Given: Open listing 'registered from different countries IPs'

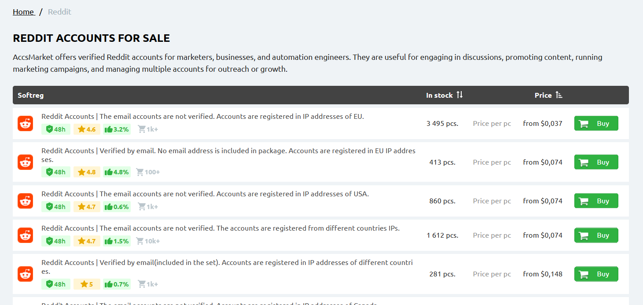Looking at the screenshot, I should pos(220,228).
